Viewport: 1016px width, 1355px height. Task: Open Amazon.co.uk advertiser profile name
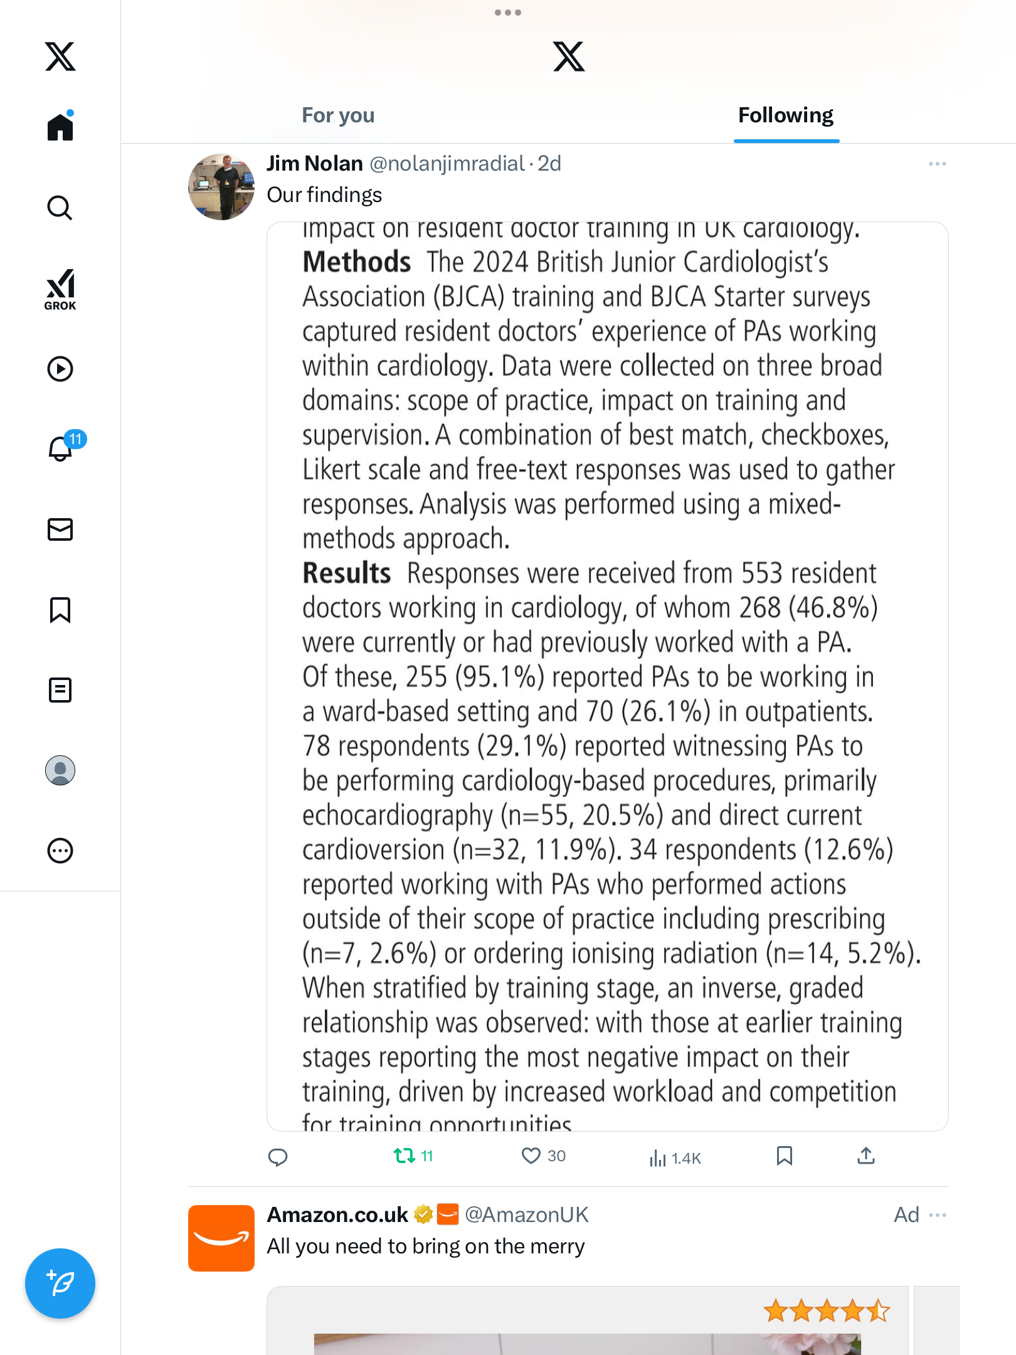[337, 1215]
